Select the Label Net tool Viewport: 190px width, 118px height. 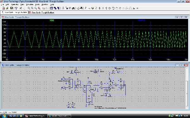[x=93, y=8]
